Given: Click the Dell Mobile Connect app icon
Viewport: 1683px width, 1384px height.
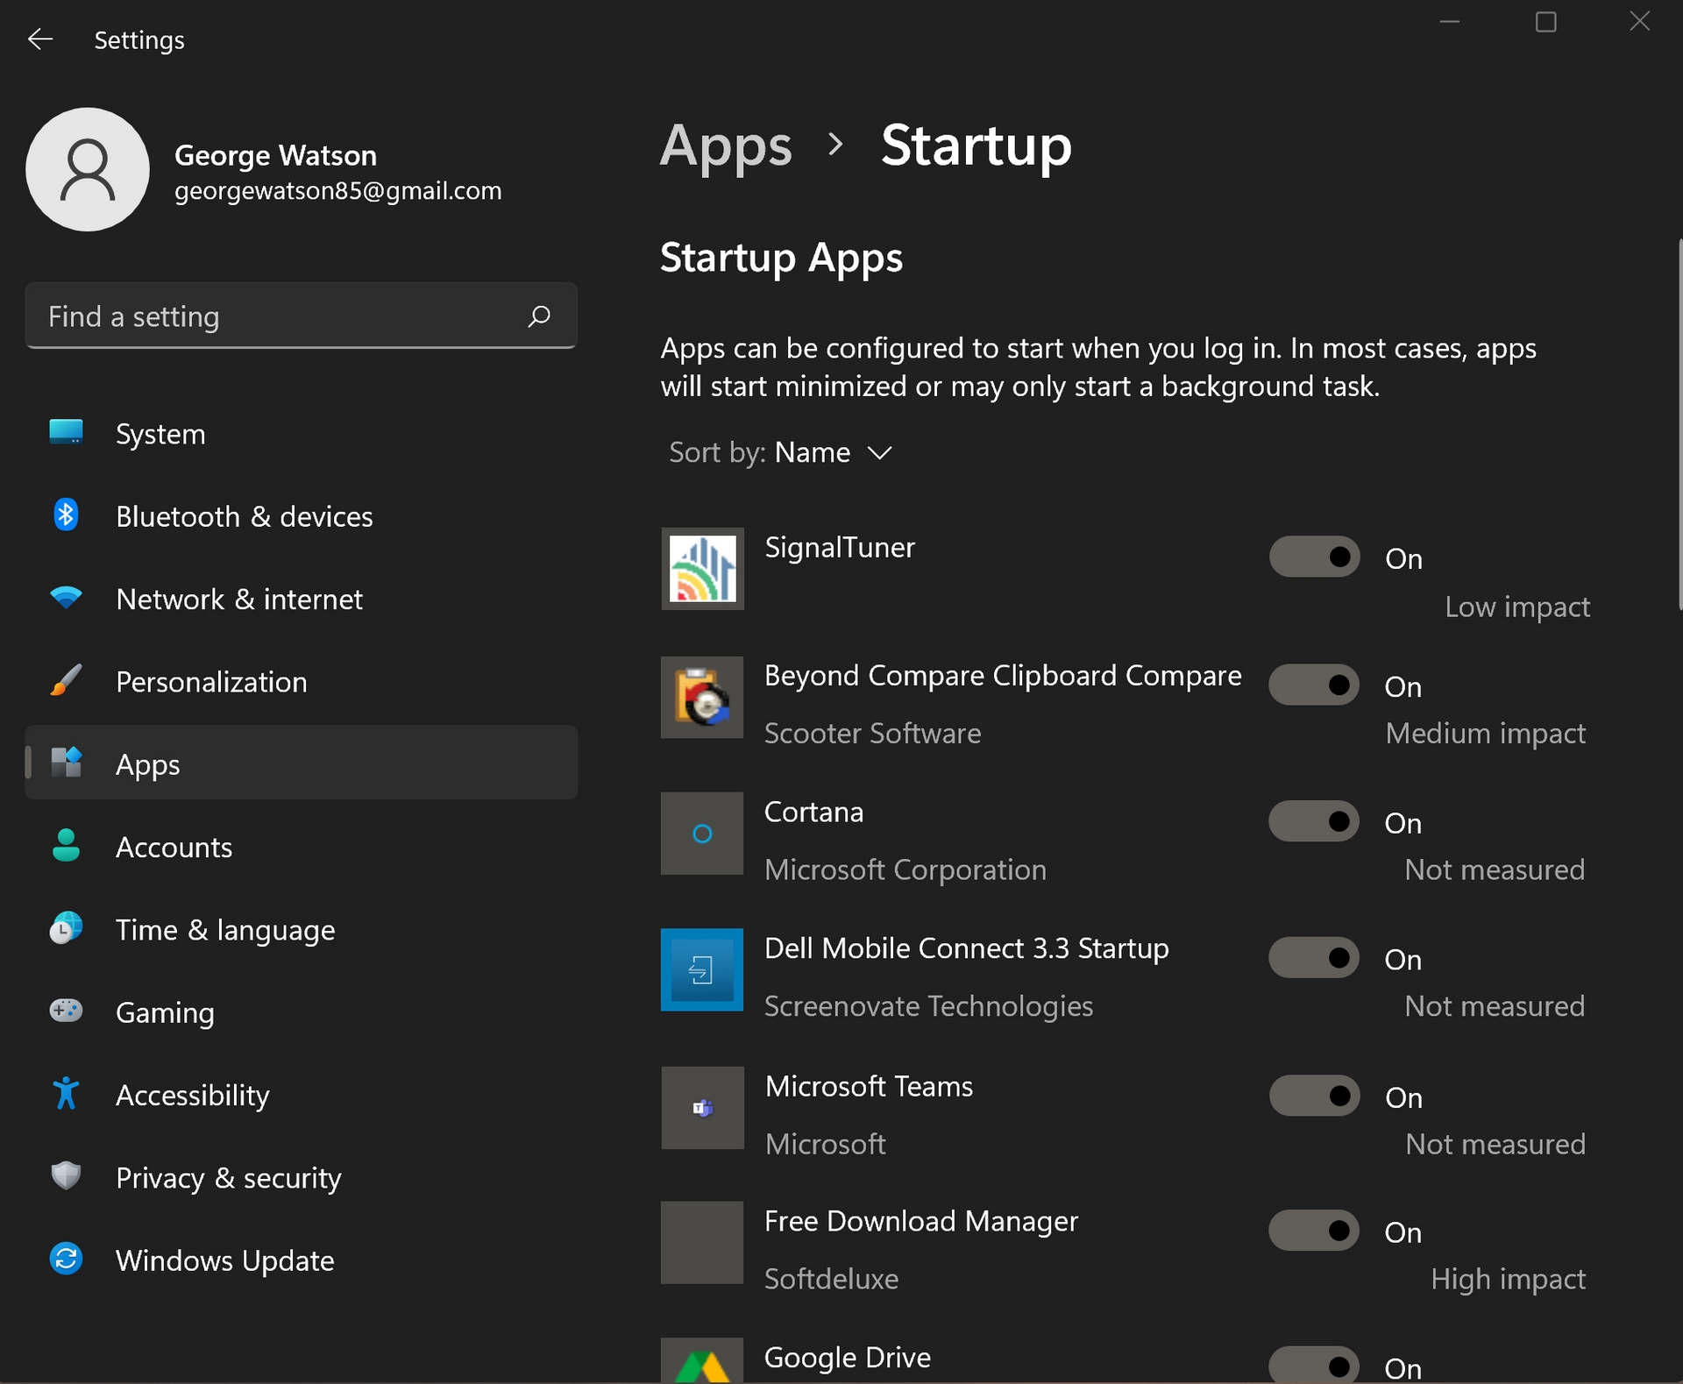Looking at the screenshot, I should (702, 969).
